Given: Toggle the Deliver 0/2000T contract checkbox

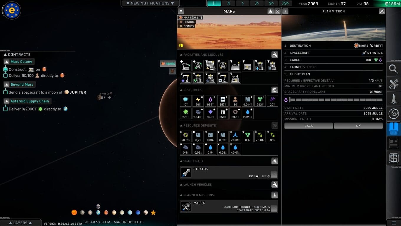Looking at the screenshot, I should click(5, 109).
